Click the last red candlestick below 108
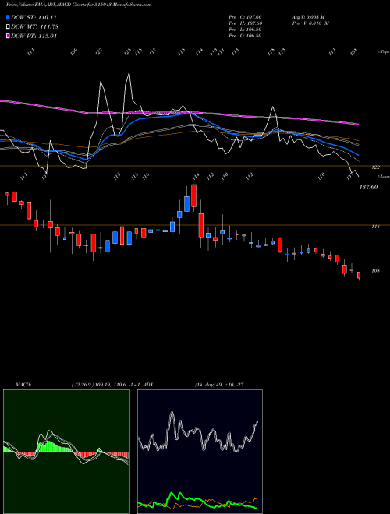This screenshot has width=390, height=514. (359, 275)
